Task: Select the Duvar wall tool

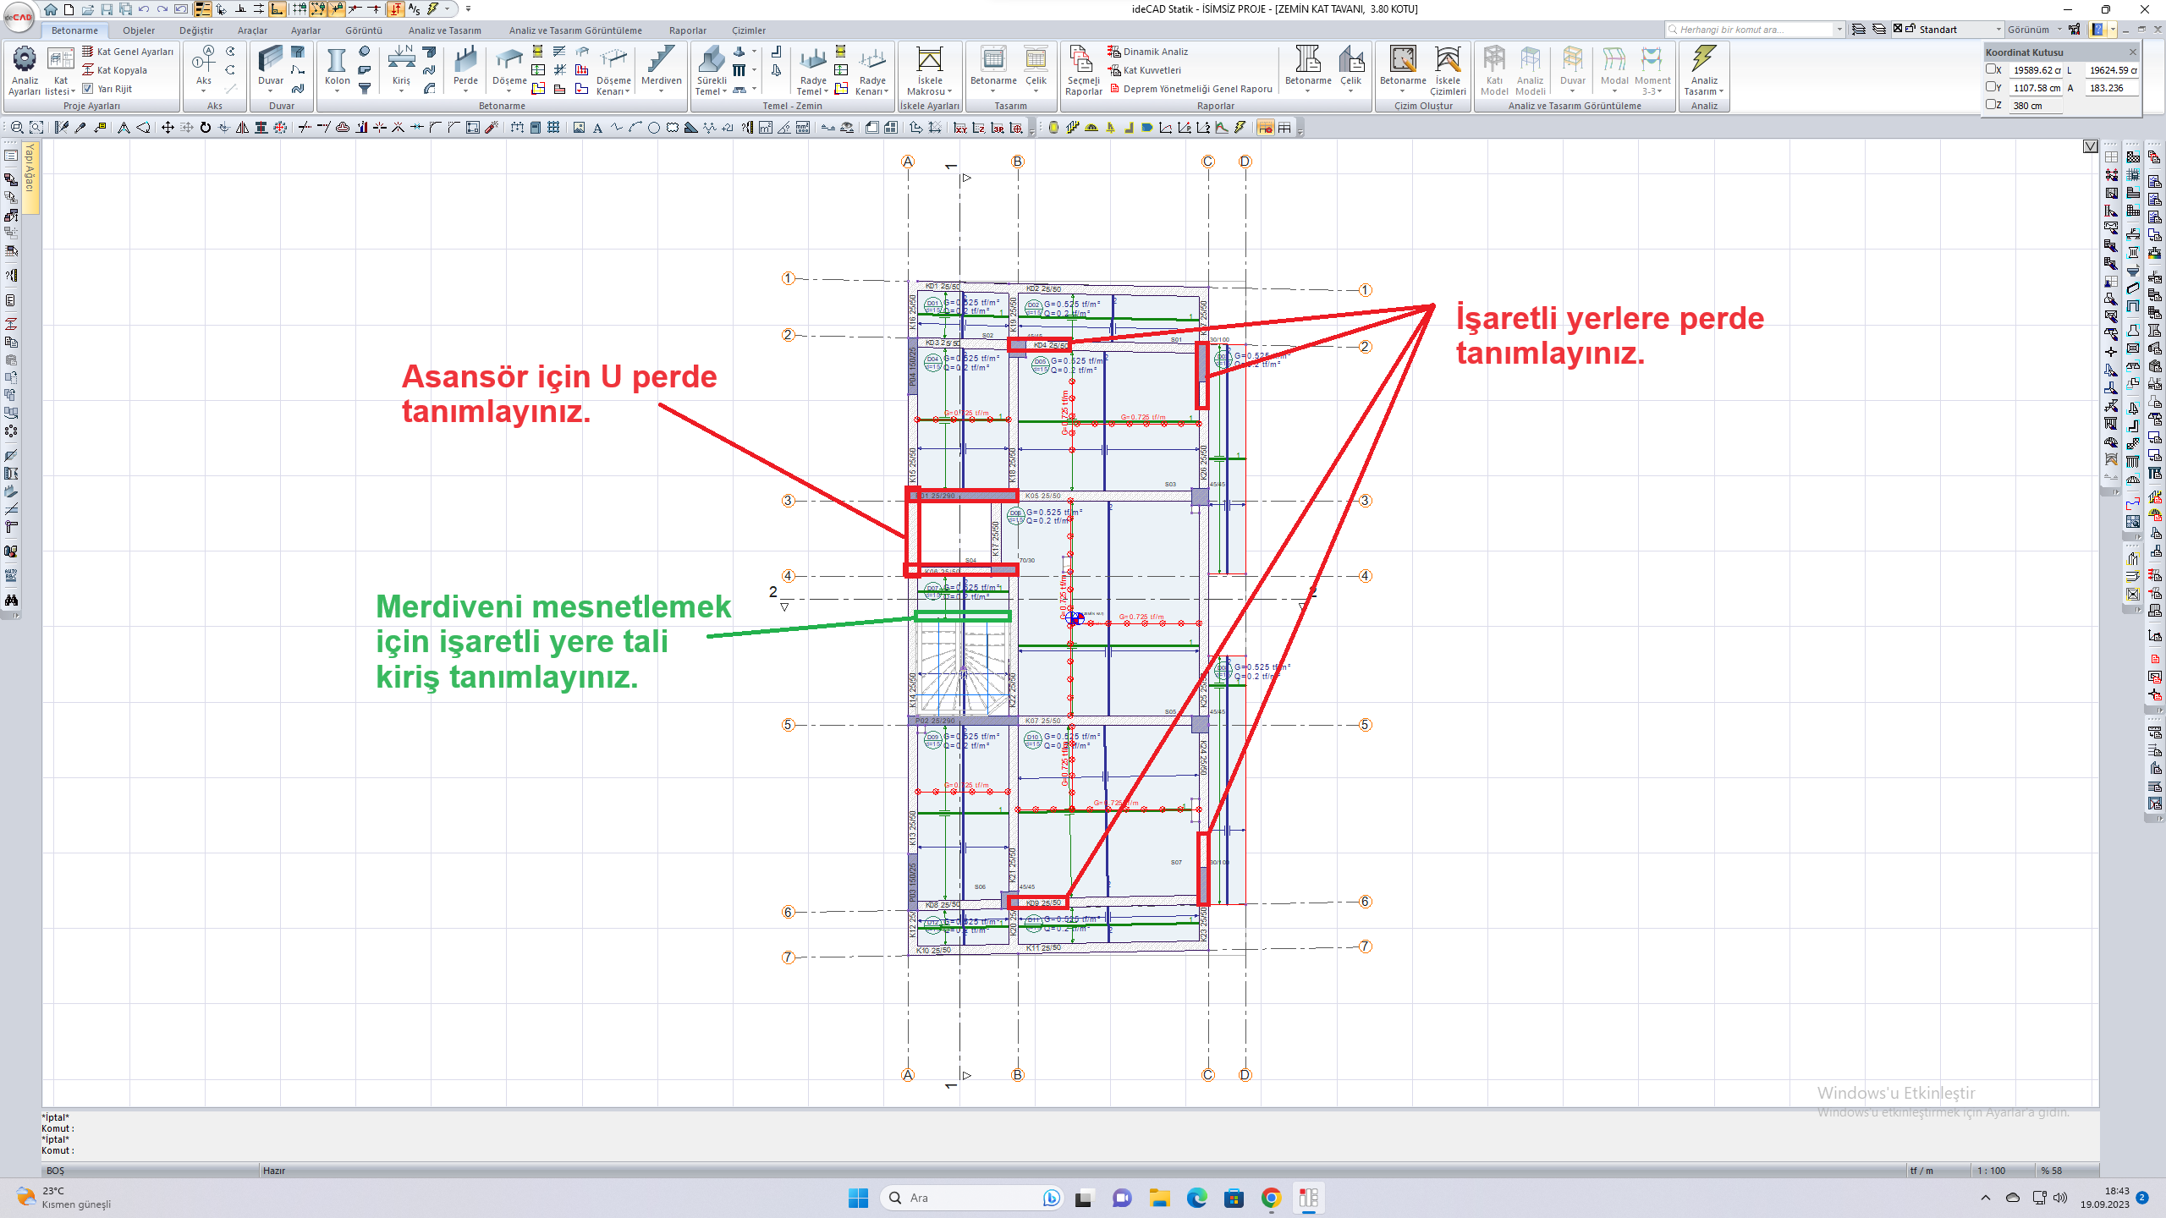Action: pyautogui.click(x=271, y=68)
